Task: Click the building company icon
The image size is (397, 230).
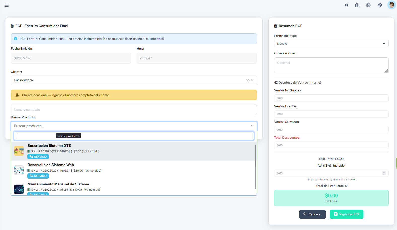Action: click(357, 5)
